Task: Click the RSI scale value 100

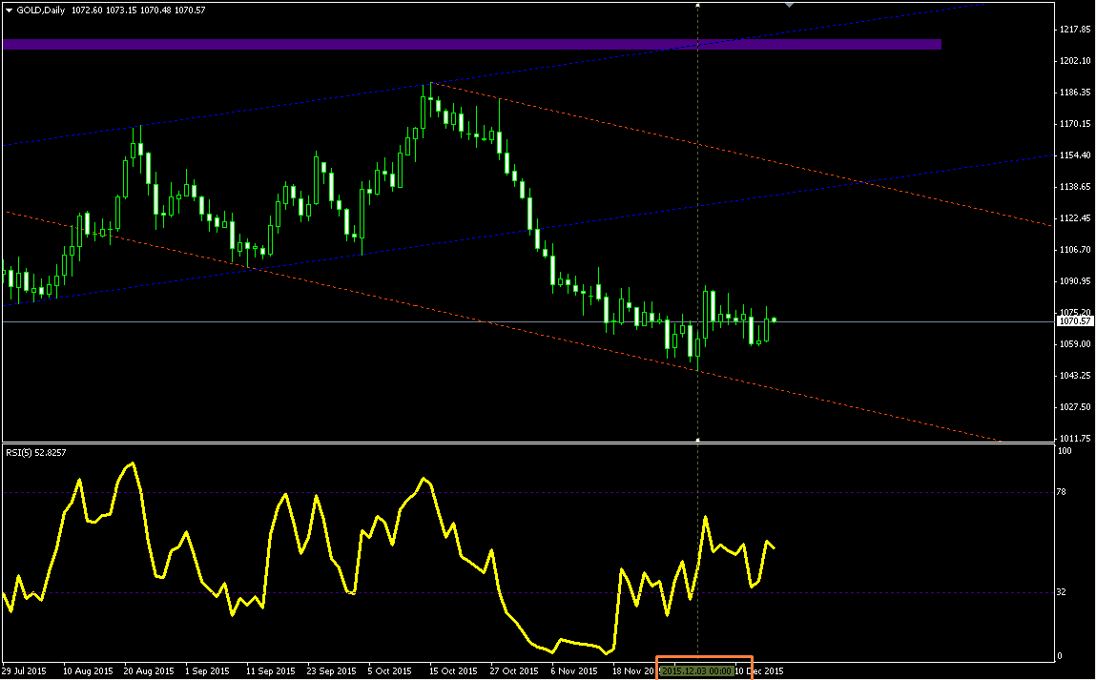Action: pyautogui.click(x=1065, y=451)
